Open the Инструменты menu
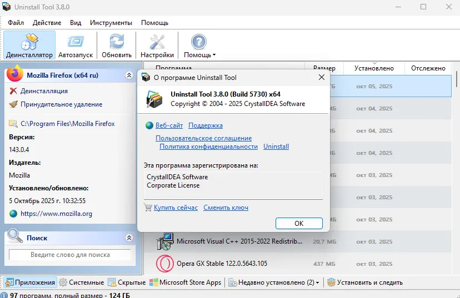The width and height of the screenshot is (460, 298). coord(111,23)
